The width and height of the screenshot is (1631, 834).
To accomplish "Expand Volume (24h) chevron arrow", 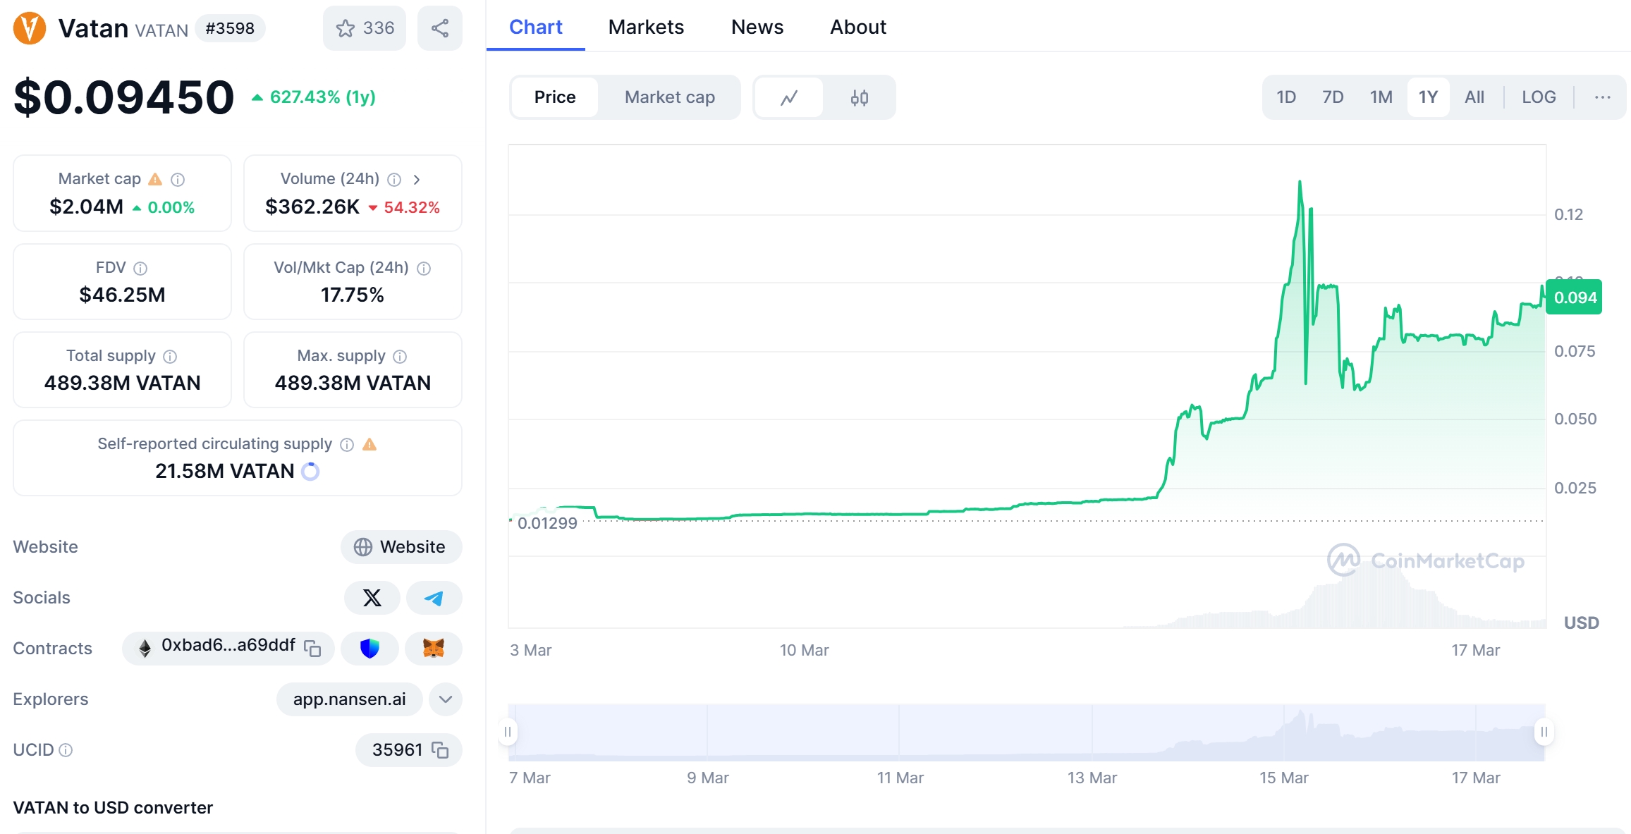I will click(x=417, y=180).
